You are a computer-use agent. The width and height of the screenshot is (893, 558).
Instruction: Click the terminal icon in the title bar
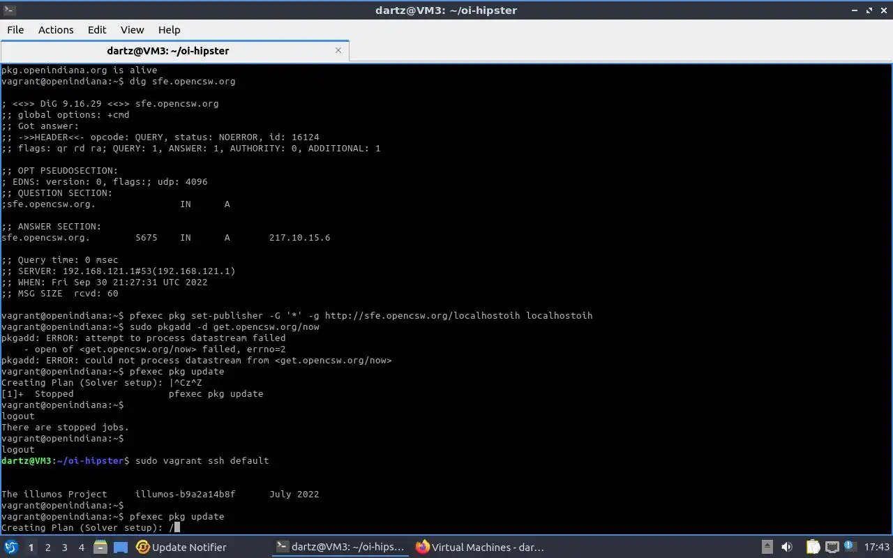10,10
